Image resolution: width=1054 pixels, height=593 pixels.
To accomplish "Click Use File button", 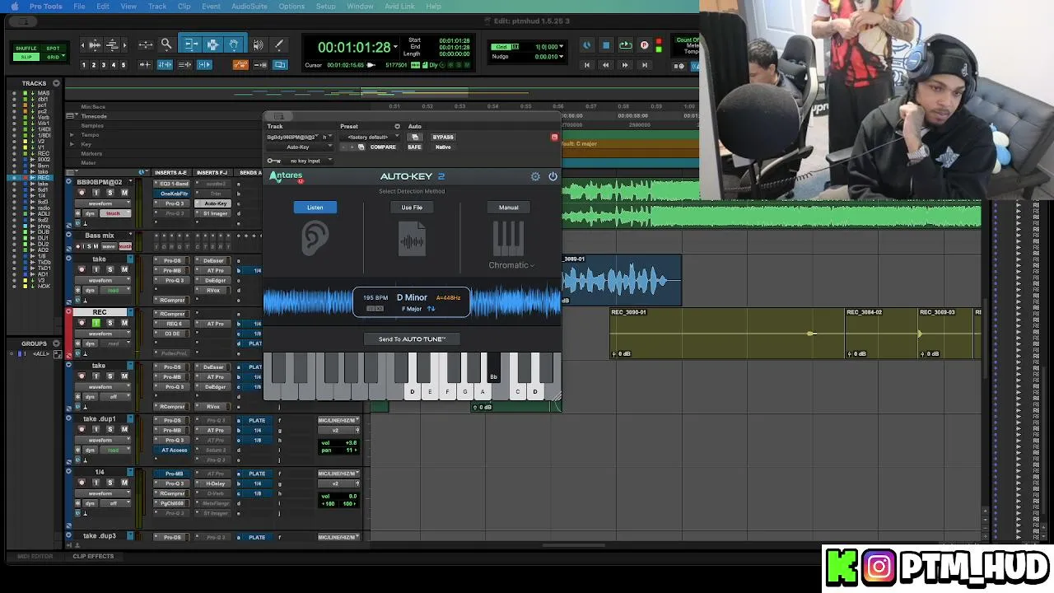I will [412, 208].
